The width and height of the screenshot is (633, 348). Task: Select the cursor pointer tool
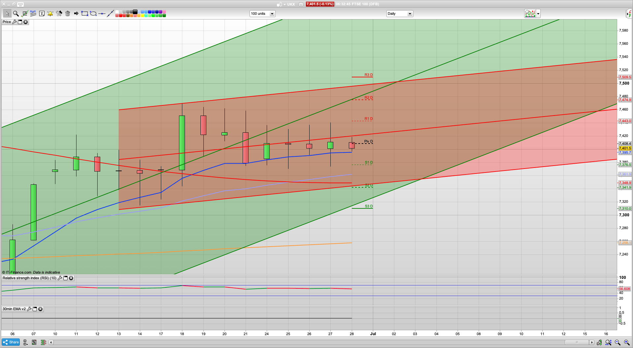tap(7, 13)
